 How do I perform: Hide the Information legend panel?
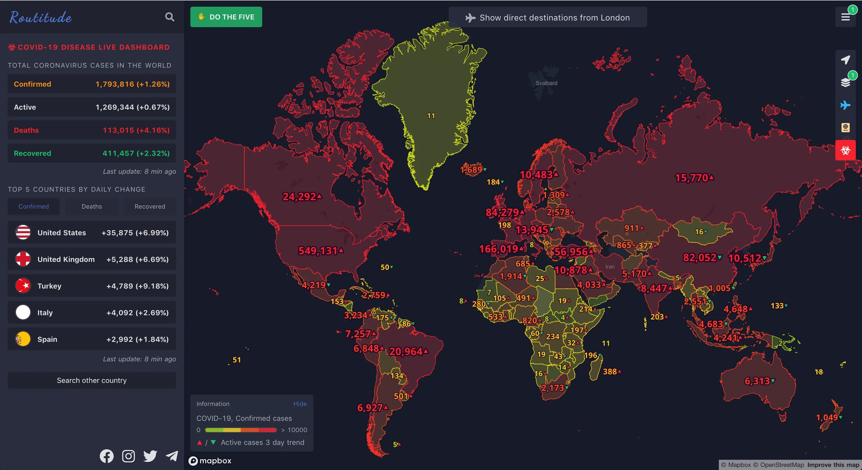(300, 404)
